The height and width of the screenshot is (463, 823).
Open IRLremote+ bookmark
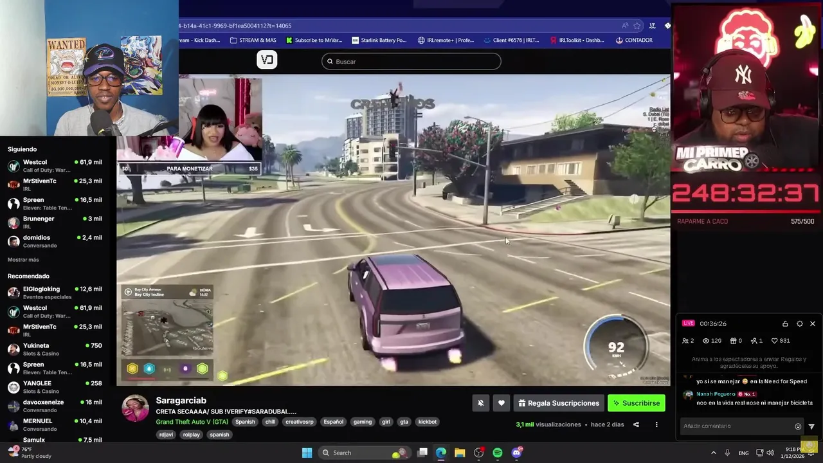(x=446, y=40)
